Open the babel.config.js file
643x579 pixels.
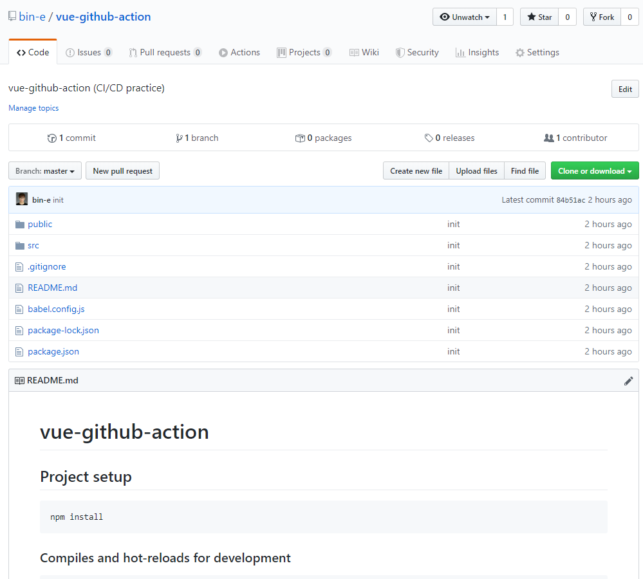[x=56, y=309]
